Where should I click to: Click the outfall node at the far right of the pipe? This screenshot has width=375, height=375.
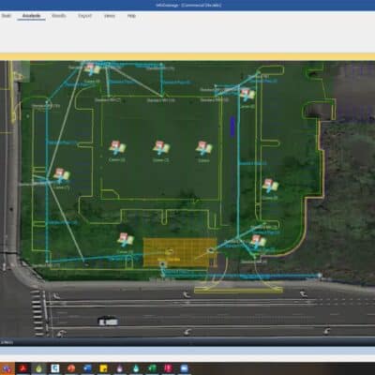tap(320, 276)
